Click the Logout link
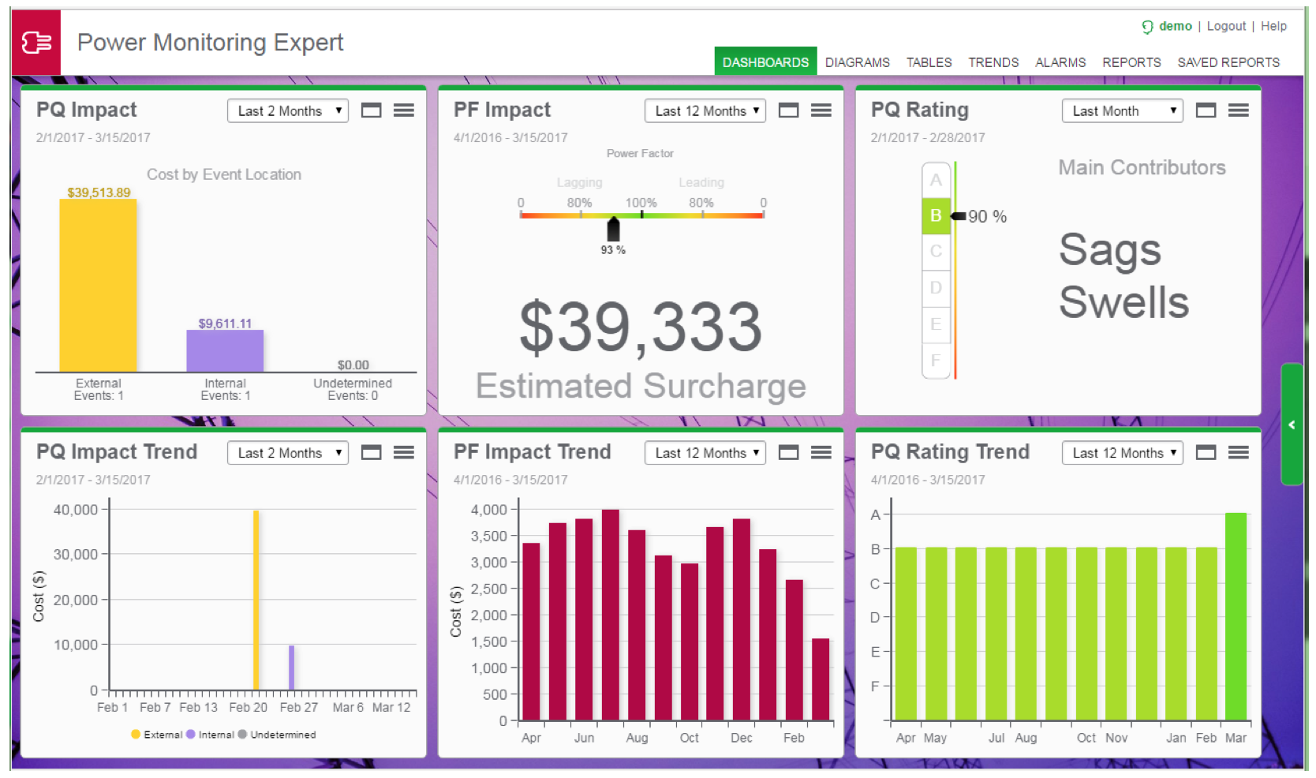Screen dimensions: 1316x778 click(1226, 26)
